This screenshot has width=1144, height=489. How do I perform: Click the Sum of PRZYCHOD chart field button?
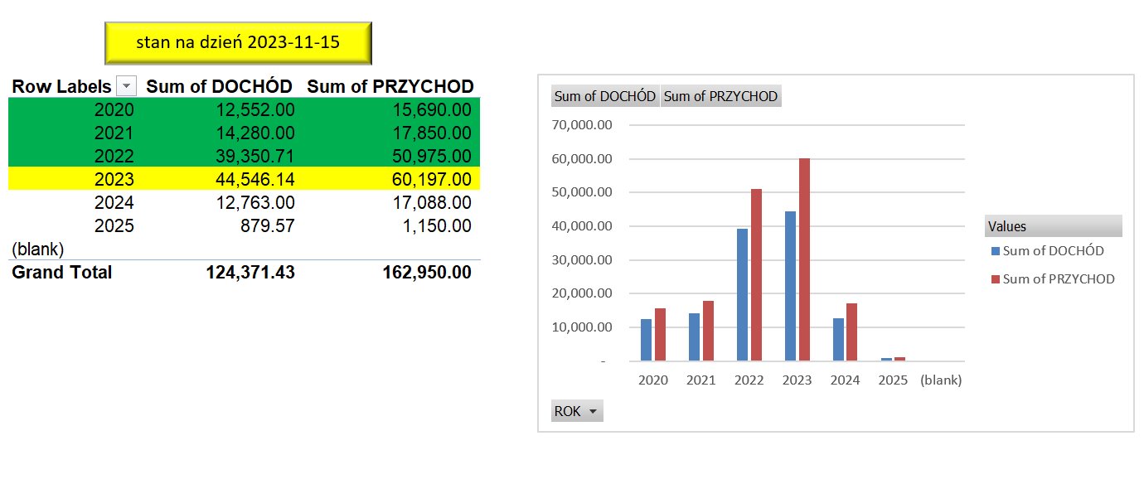[x=720, y=96]
